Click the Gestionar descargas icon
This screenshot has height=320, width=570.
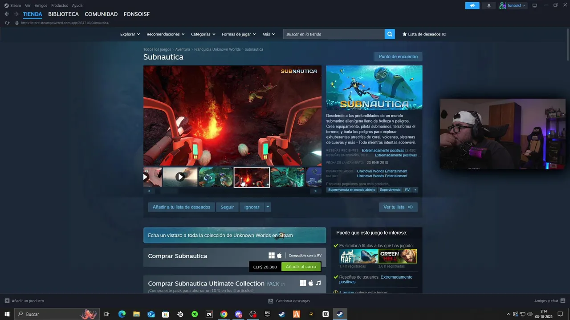tap(270, 301)
